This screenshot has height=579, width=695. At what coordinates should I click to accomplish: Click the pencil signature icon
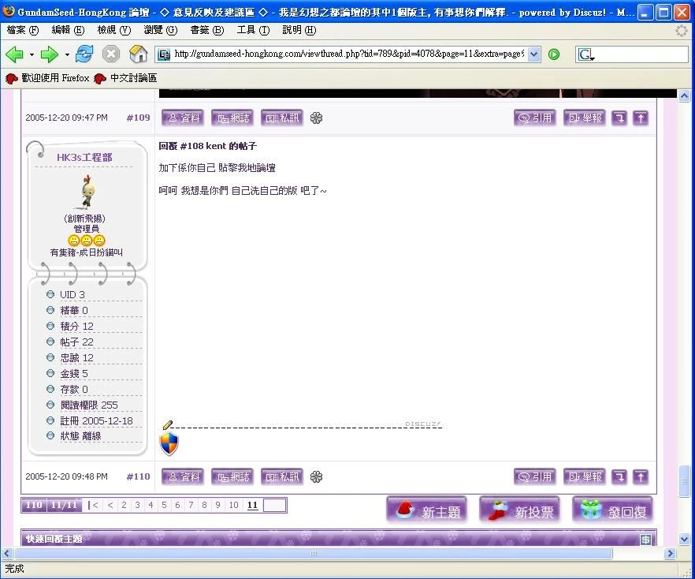[167, 424]
